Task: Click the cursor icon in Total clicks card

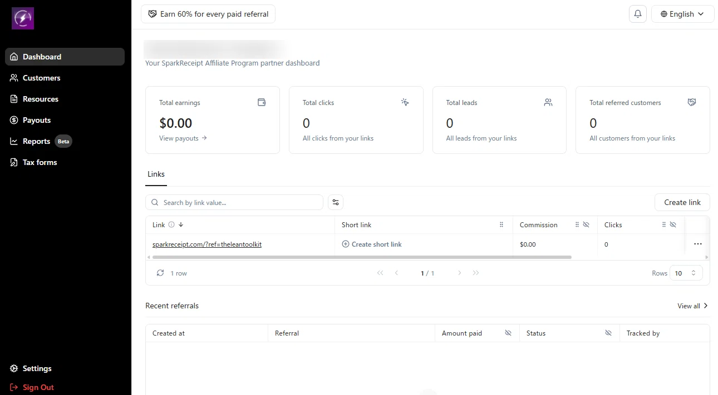Action: (405, 102)
